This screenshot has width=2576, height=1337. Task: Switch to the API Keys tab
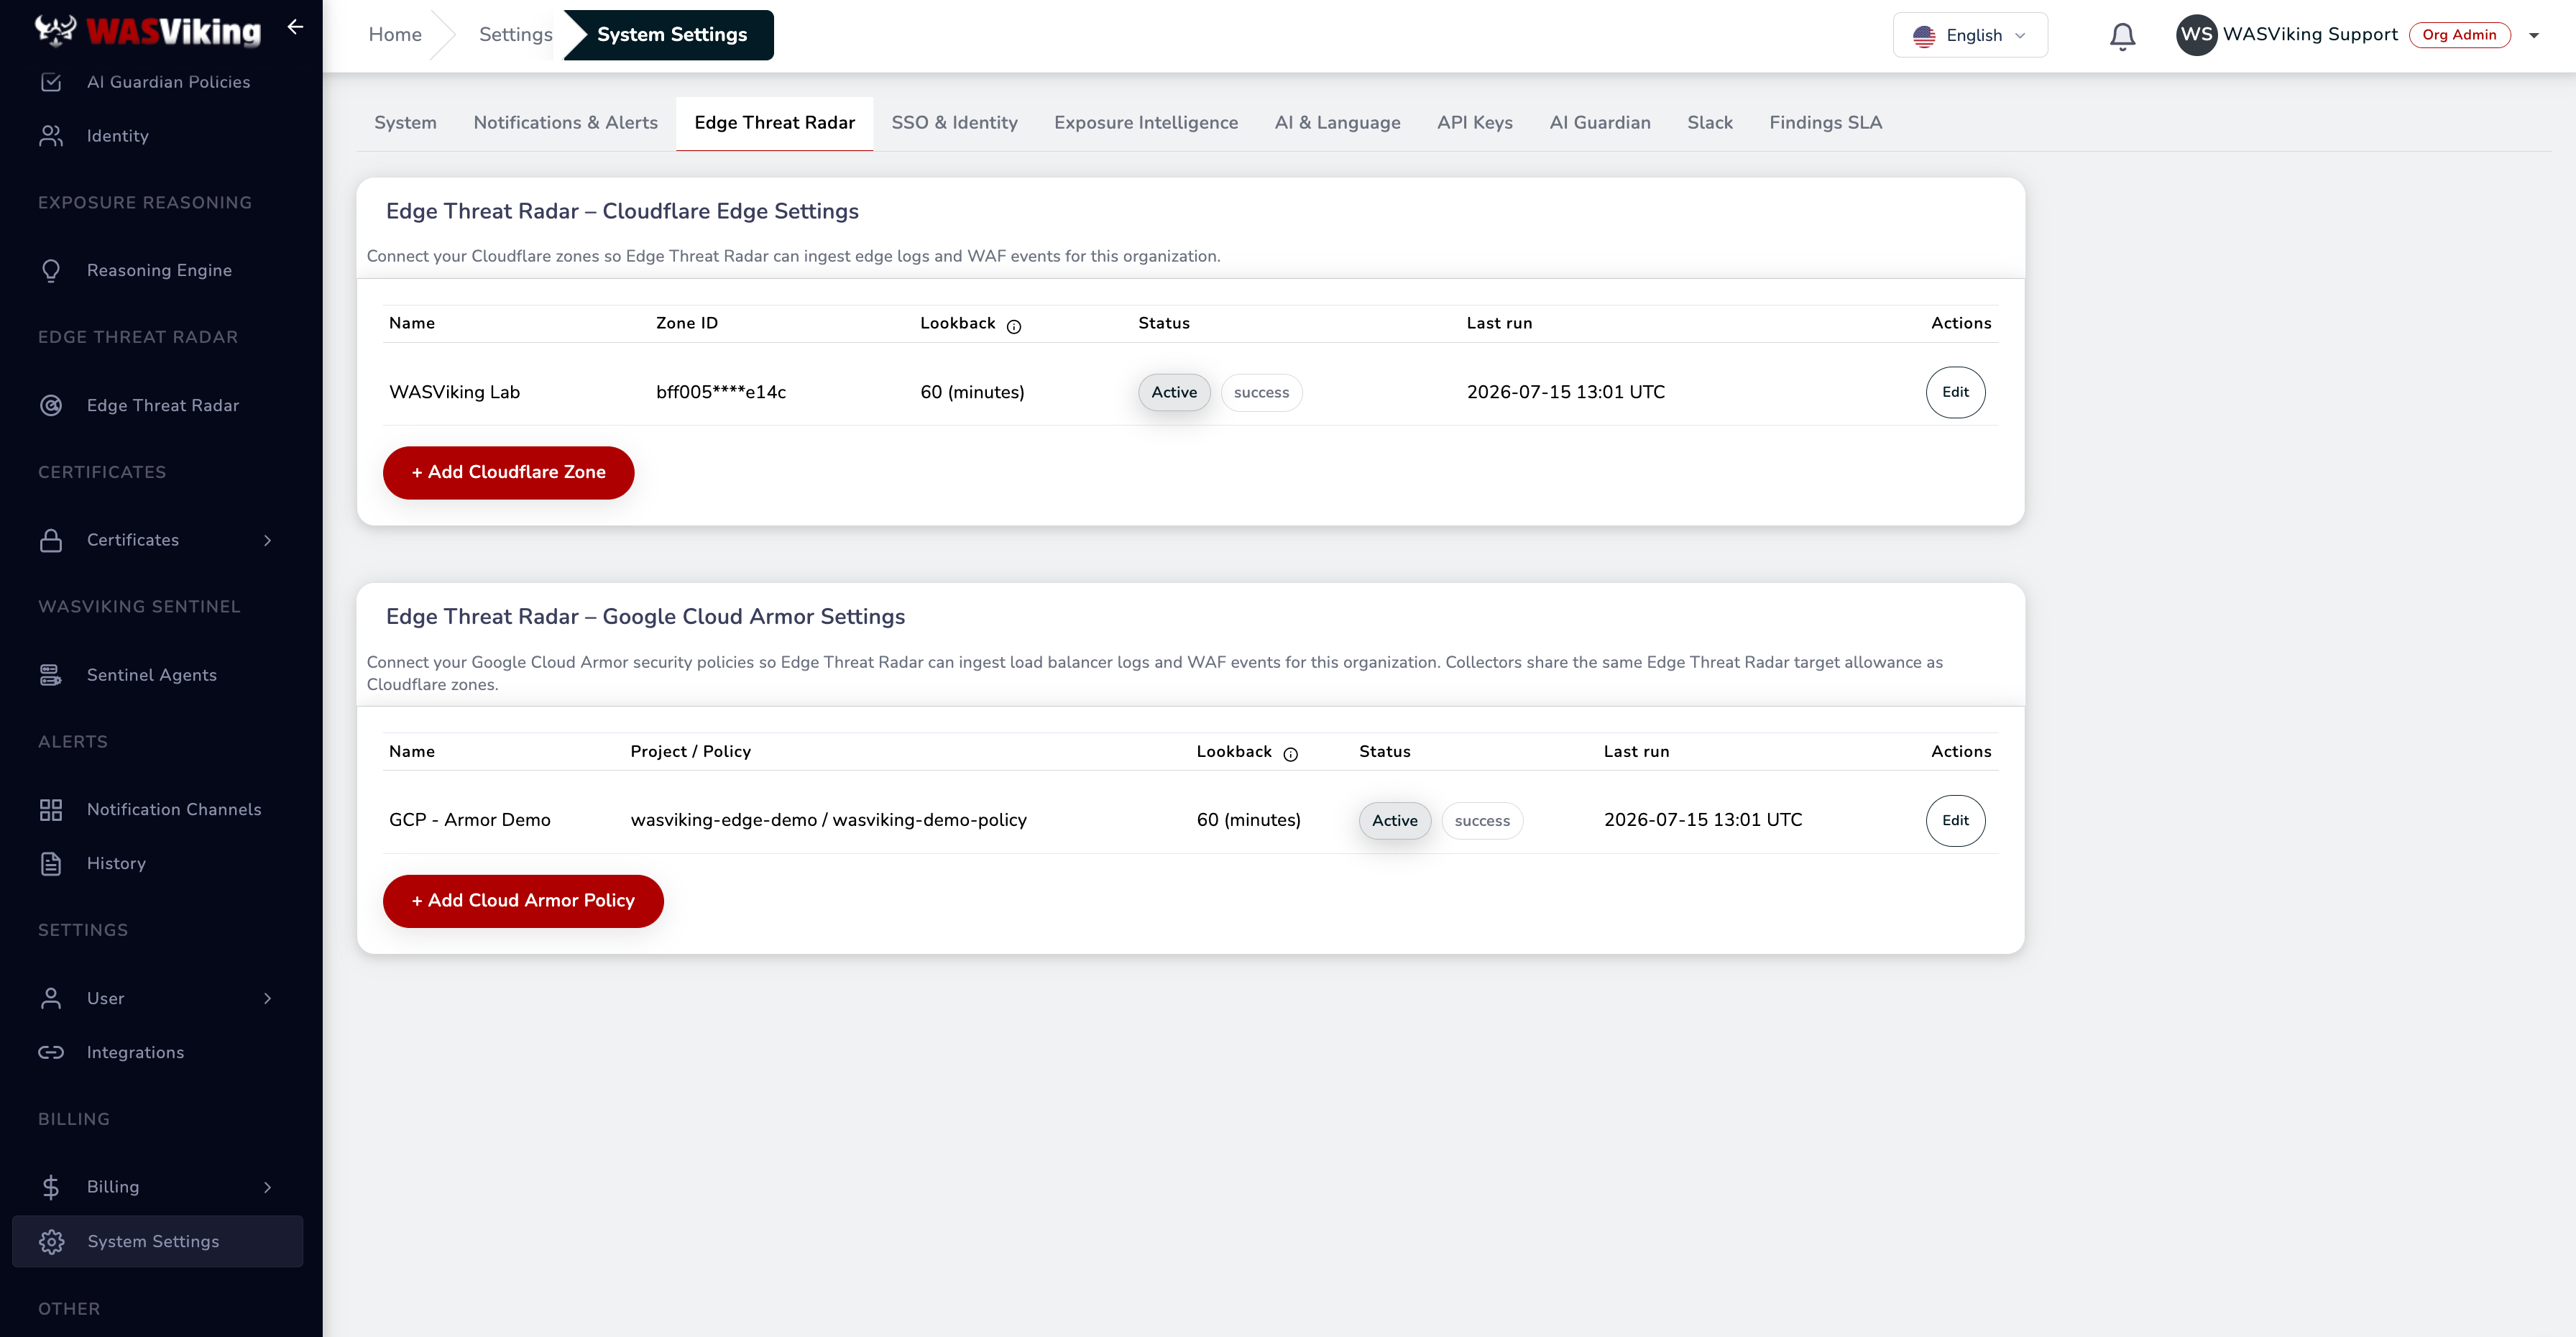1474,122
